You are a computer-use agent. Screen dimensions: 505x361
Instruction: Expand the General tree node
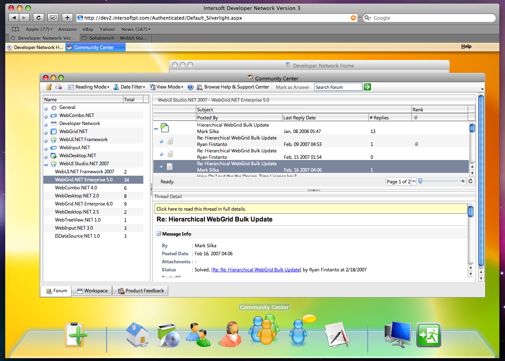pos(46,108)
